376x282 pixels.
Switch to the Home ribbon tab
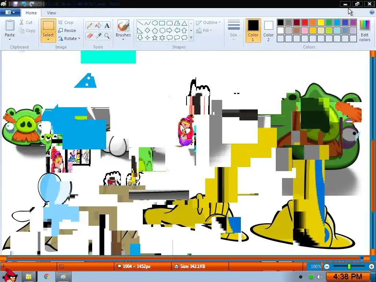(x=31, y=13)
